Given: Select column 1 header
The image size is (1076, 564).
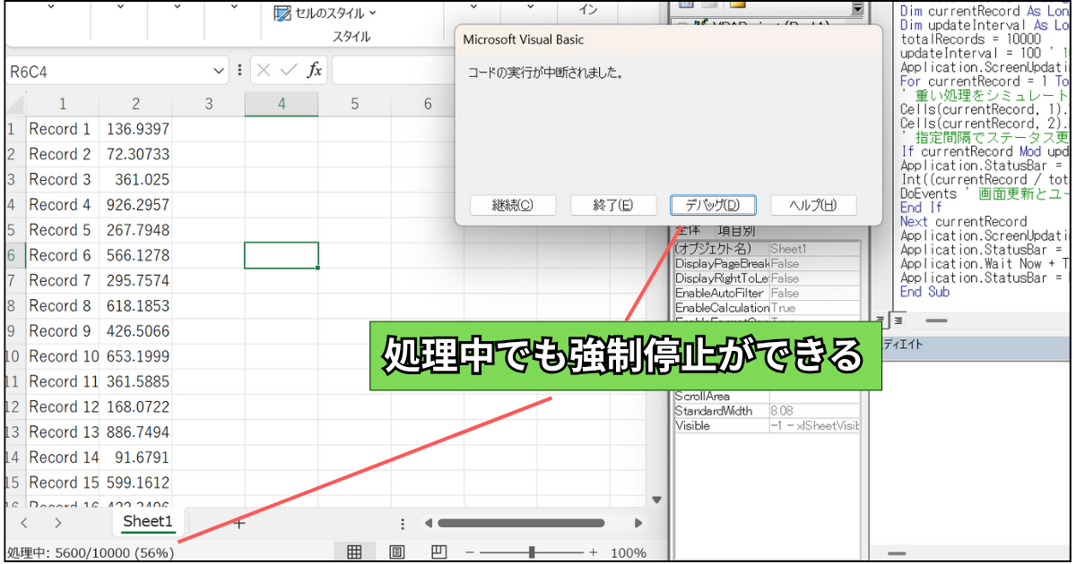Looking at the screenshot, I should [63, 104].
